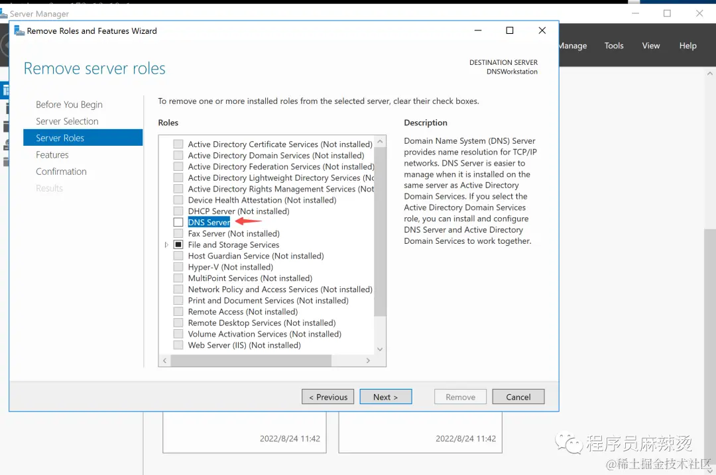Open the Help menu in Server Manager

point(687,46)
